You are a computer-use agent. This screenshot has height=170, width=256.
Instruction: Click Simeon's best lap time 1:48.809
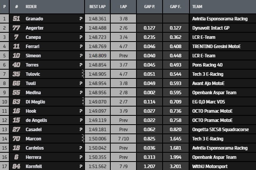98,55
